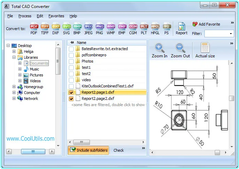Tick the test1 folder checkbox
The width and height of the screenshot is (239, 169).
tap(71, 68)
